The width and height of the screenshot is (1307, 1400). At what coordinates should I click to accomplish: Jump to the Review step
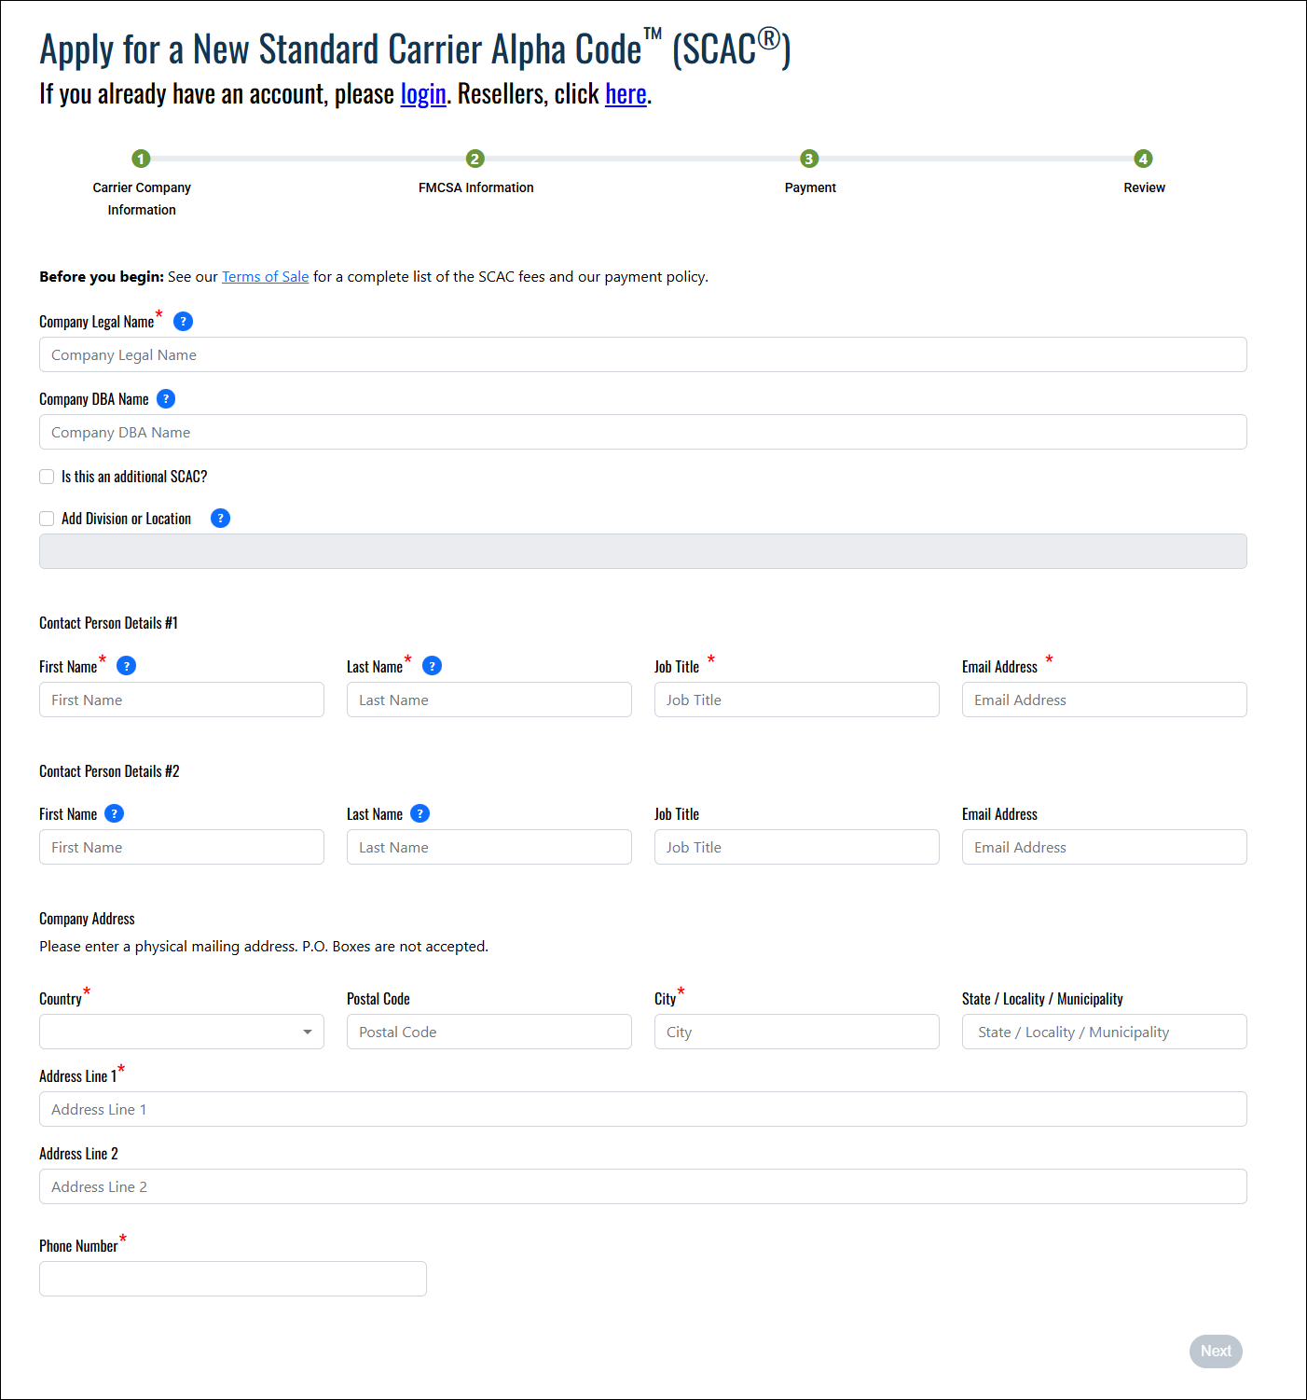point(1143,159)
